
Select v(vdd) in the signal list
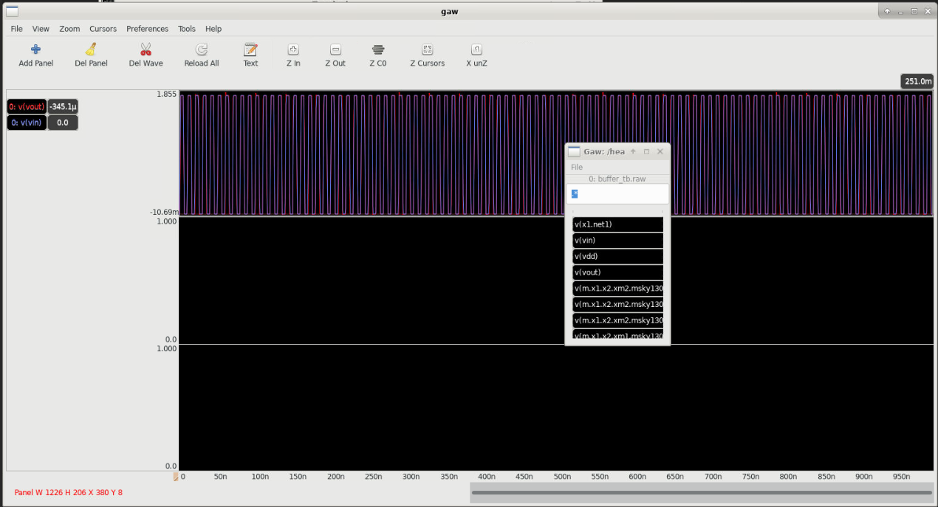(x=617, y=257)
